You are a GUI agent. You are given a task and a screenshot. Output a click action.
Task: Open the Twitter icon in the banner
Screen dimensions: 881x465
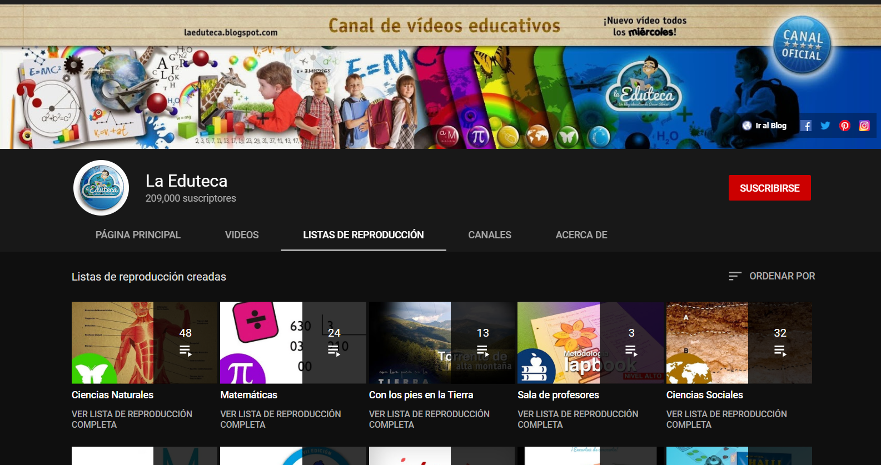click(x=825, y=126)
